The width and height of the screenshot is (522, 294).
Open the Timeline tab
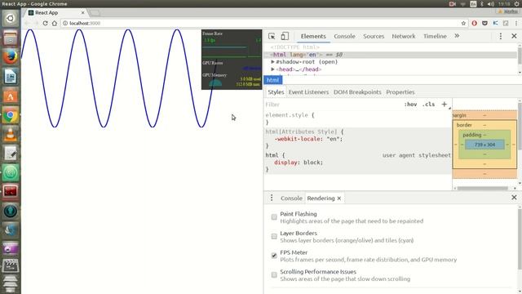coord(435,36)
